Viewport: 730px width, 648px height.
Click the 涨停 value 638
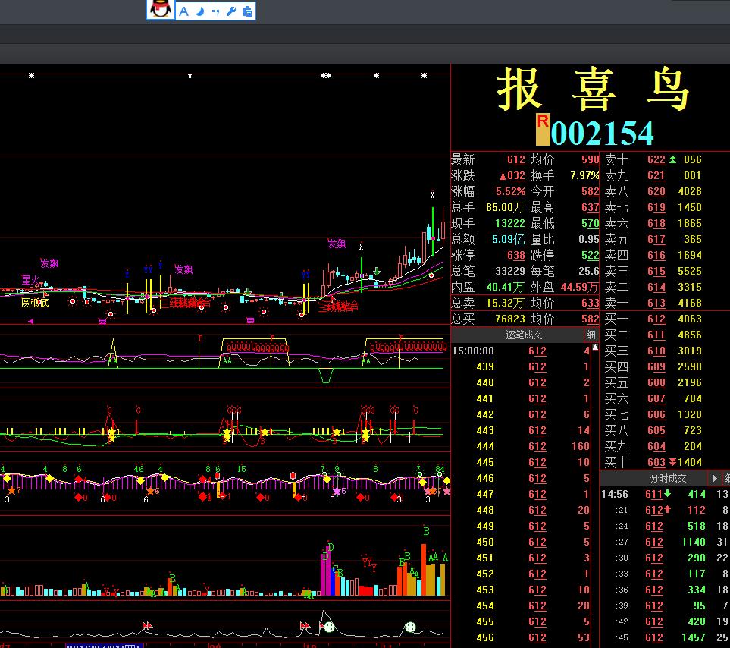coord(515,255)
